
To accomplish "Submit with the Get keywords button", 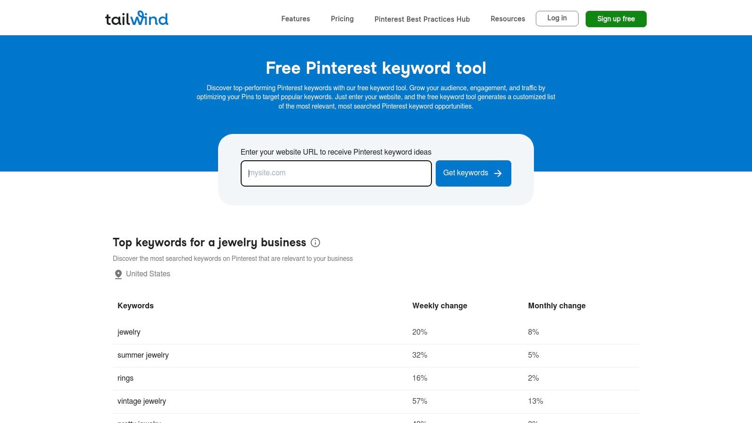I will click(473, 173).
